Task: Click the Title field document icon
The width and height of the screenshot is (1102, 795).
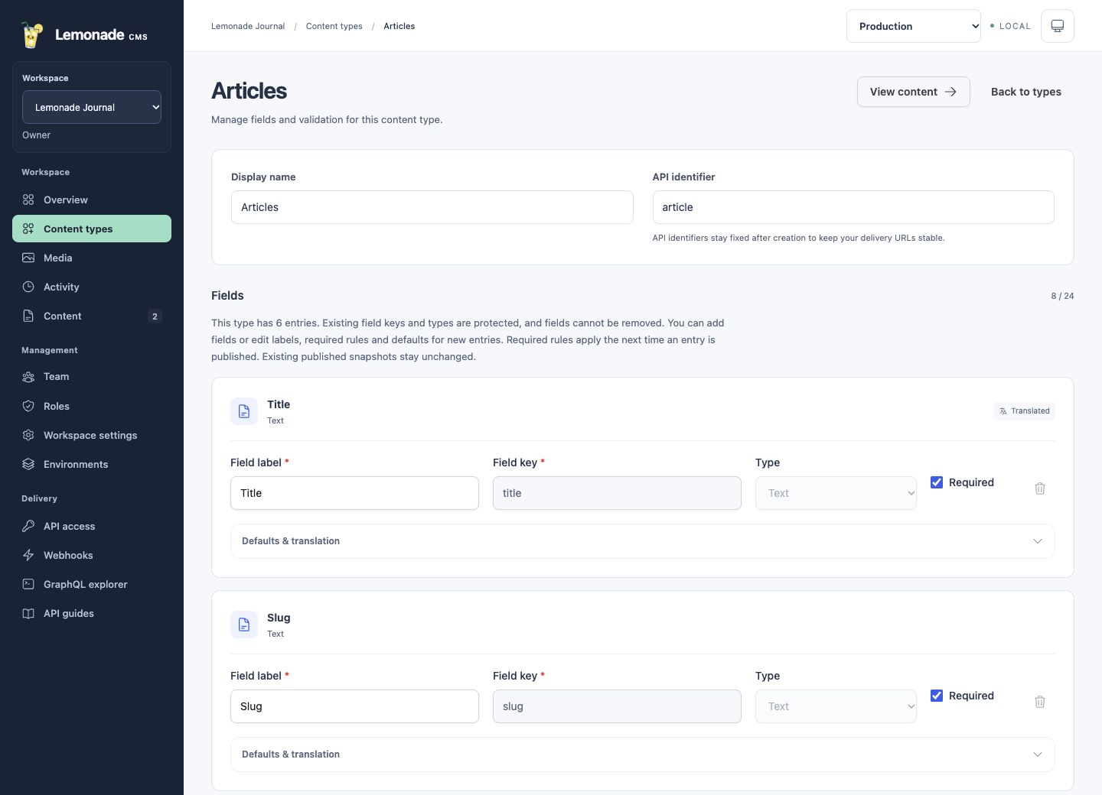Action: click(244, 411)
